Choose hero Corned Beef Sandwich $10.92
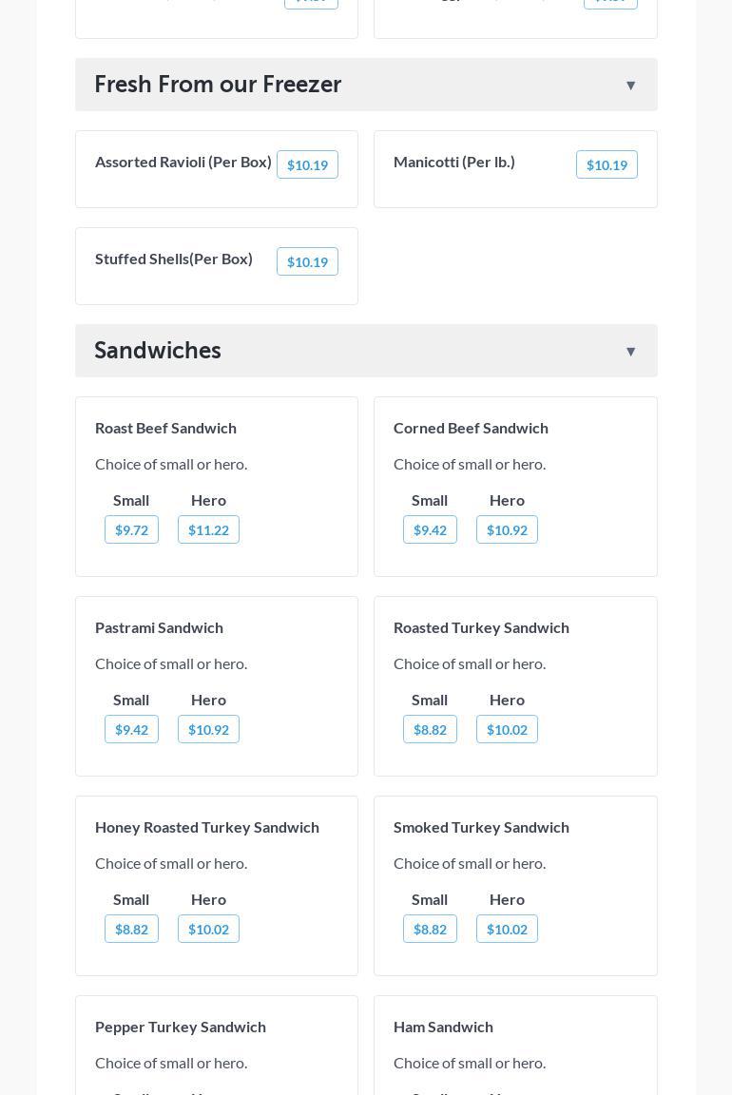 (507, 530)
